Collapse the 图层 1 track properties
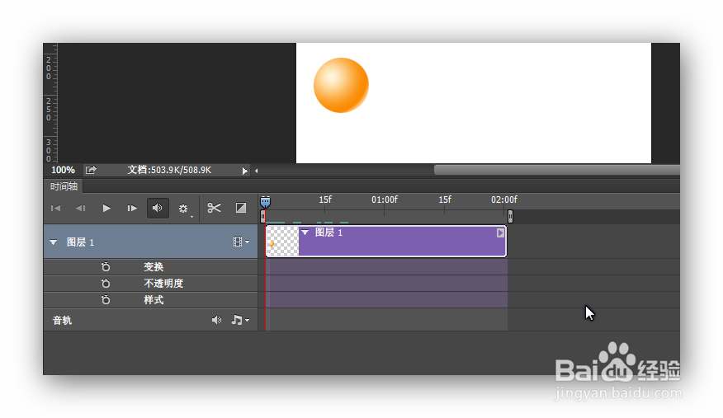The image size is (723, 418). click(54, 242)
